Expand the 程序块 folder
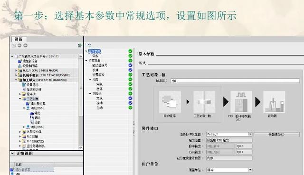The height and width of the screenshot is (175, 304). tap(20, 94)
